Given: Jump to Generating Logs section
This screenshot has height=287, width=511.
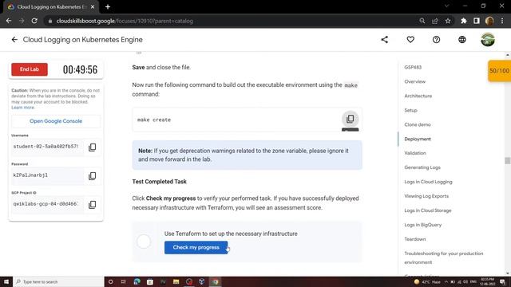Looking at the screenshot, I should (422, 167).
